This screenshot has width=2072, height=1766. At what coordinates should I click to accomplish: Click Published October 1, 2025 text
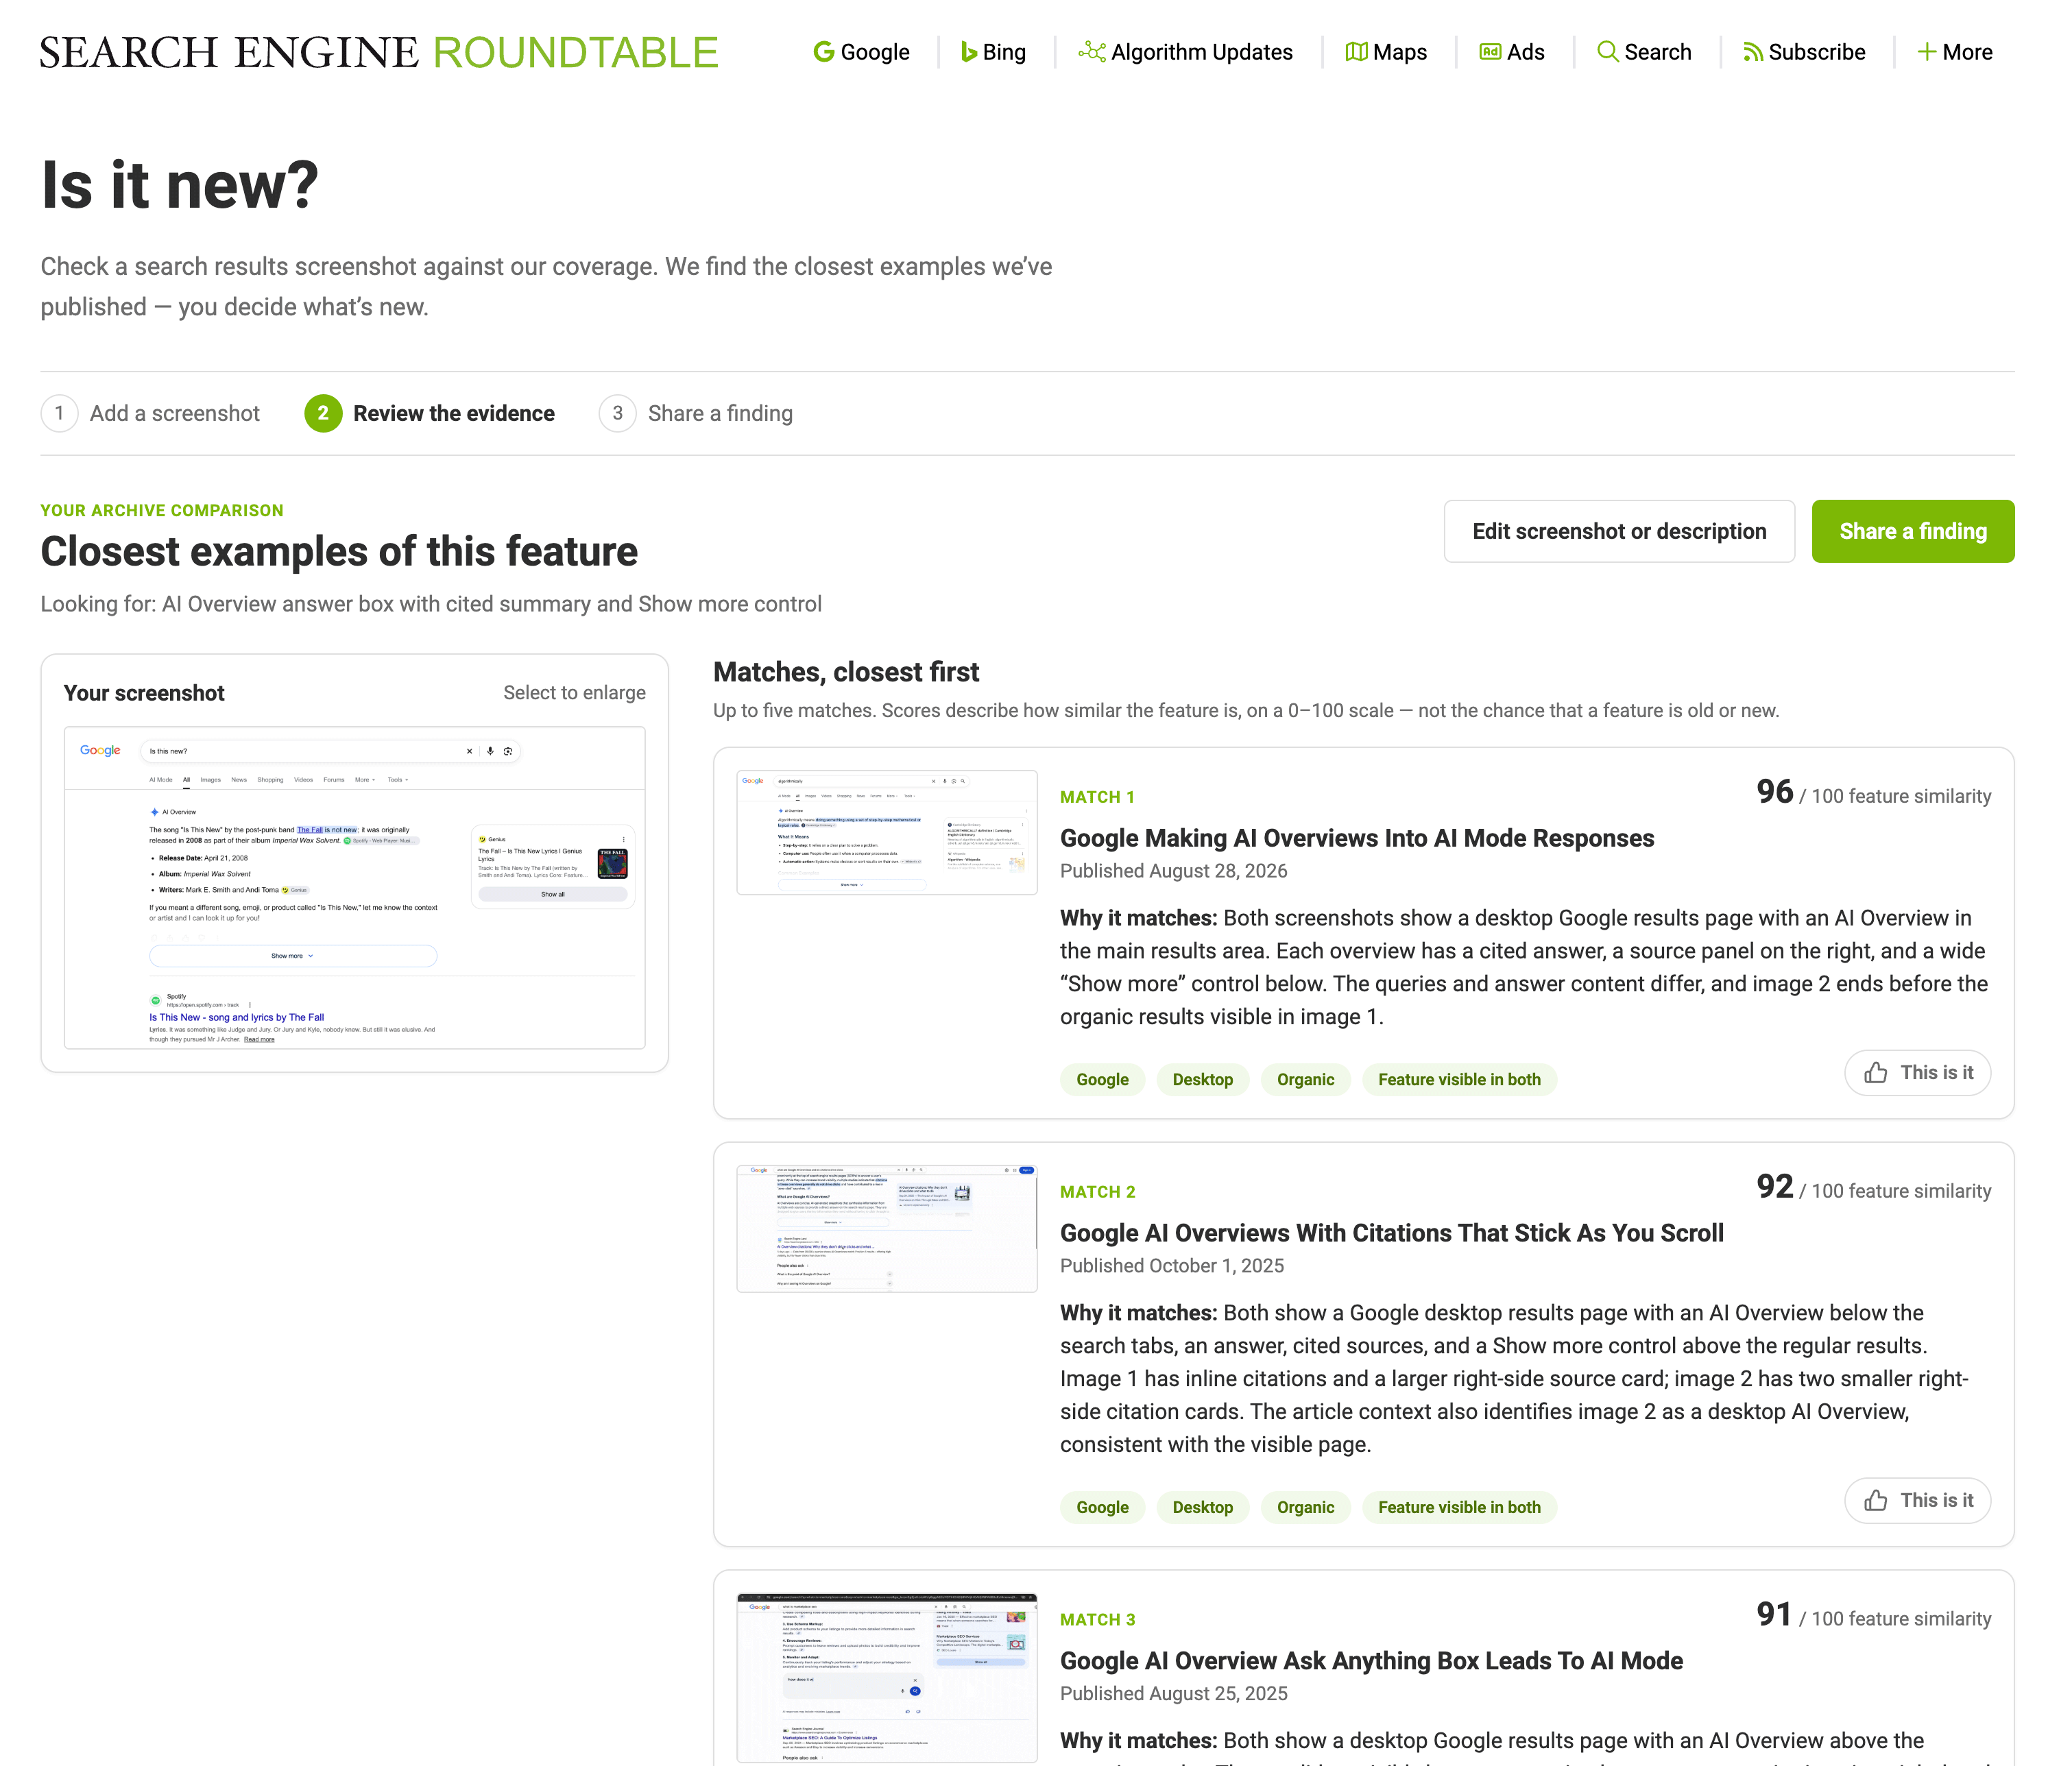pyautogui.click(x=1172, y=1266)
